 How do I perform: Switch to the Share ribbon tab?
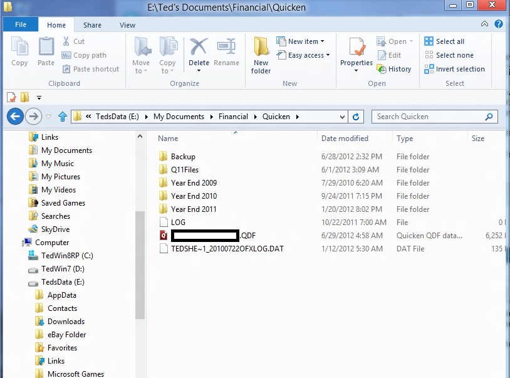(x=92, y=25)
